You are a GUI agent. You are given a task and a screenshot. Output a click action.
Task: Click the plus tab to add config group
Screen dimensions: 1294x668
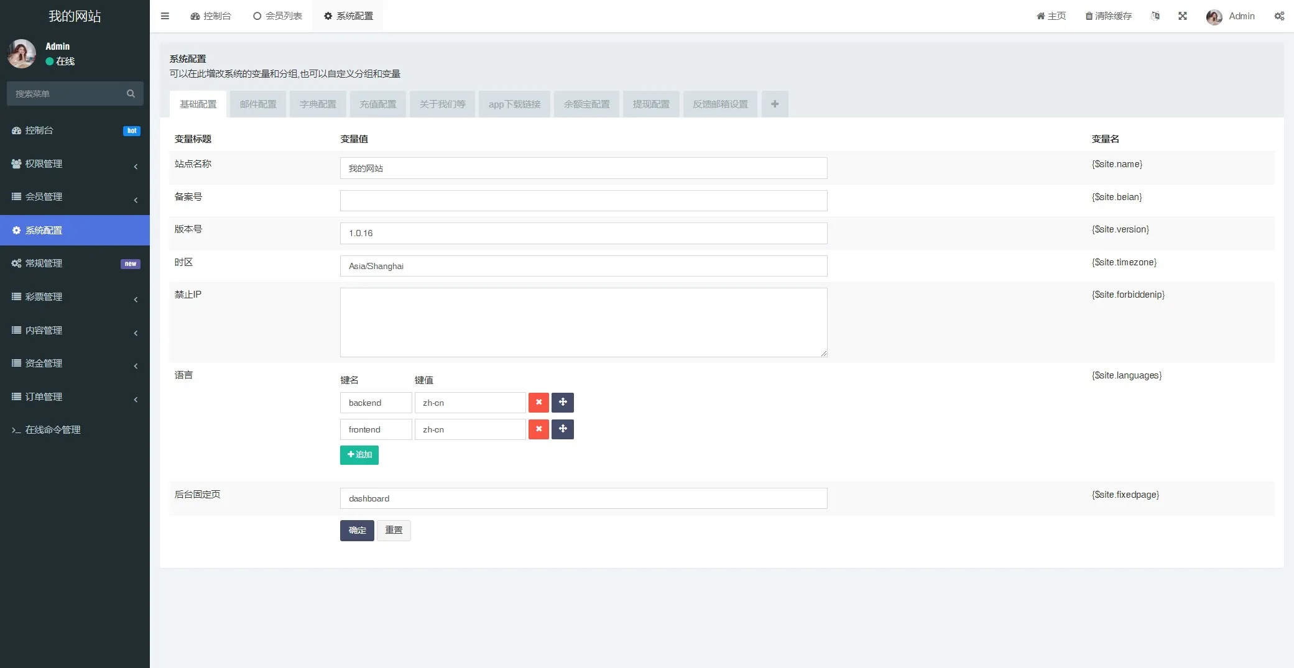[x=775, y=104]
